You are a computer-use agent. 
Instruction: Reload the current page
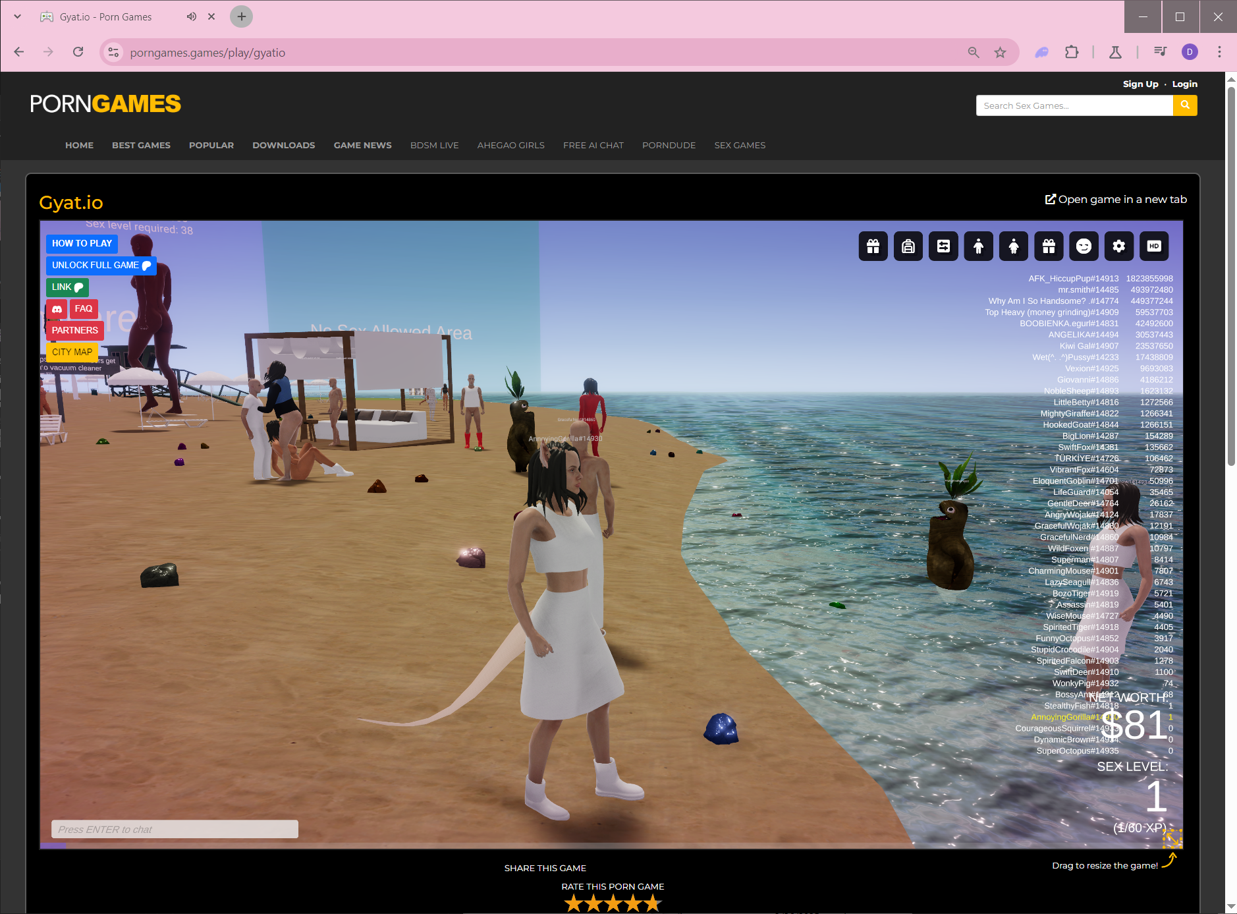tap(78, 52)
